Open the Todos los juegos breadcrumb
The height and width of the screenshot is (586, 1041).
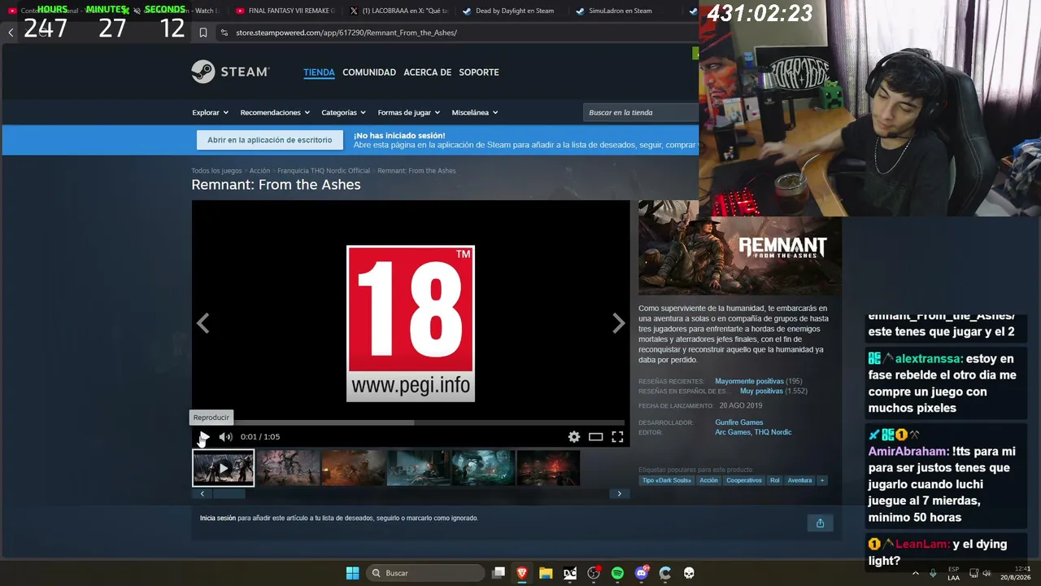click(x=216, y=171)
